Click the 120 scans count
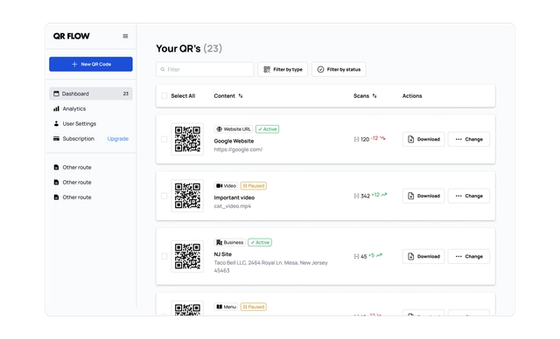The image size is (560, 339). click(365, 140)
